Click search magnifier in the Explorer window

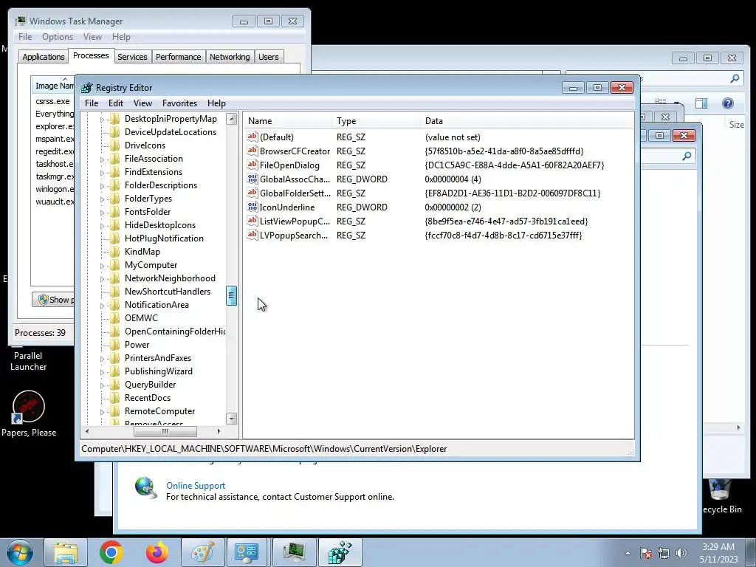[x=735, y=78]
